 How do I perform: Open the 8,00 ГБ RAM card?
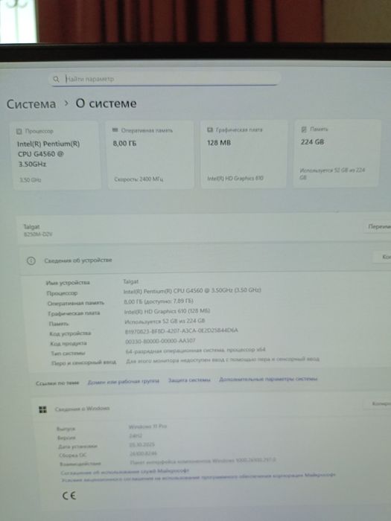[150, 155]
